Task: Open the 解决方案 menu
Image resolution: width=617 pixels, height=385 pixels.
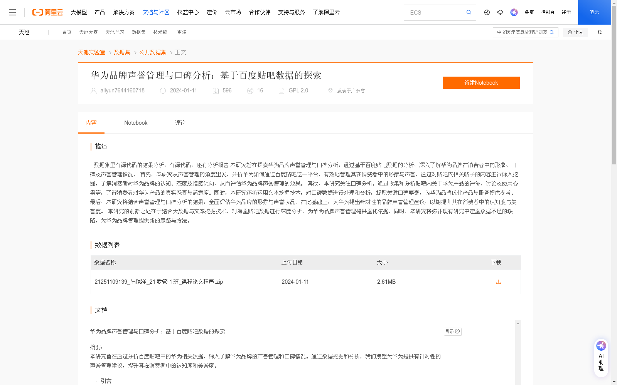Action: tap(124, 12)
